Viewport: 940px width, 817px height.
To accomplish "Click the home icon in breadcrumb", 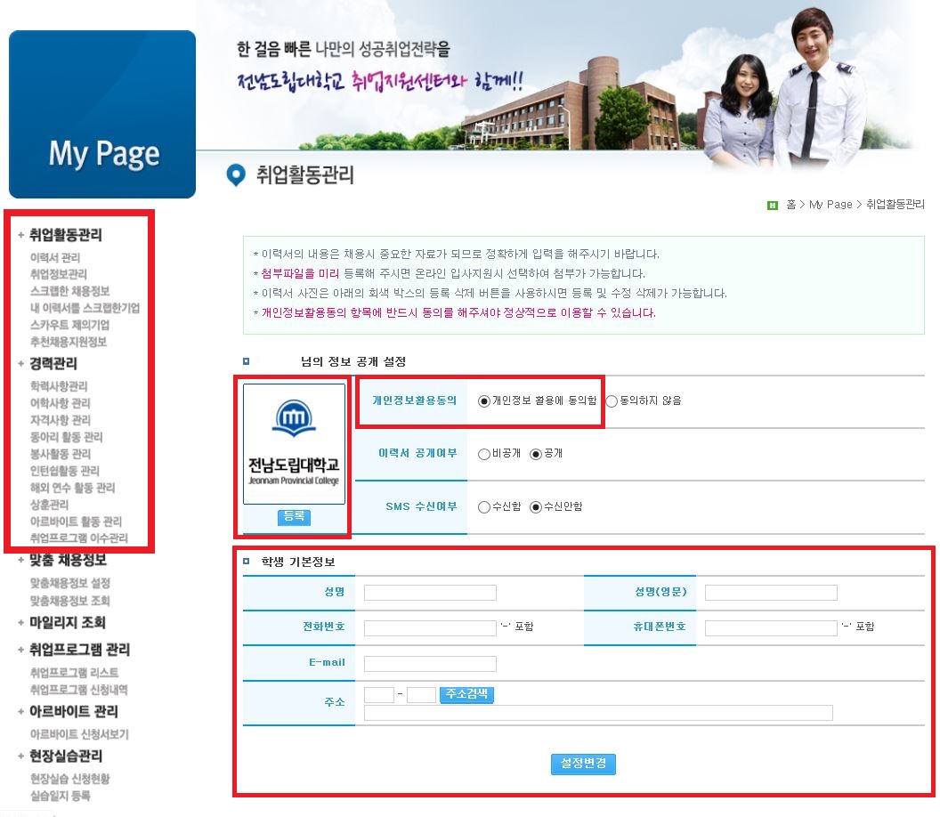I will (x=772, y=205).
